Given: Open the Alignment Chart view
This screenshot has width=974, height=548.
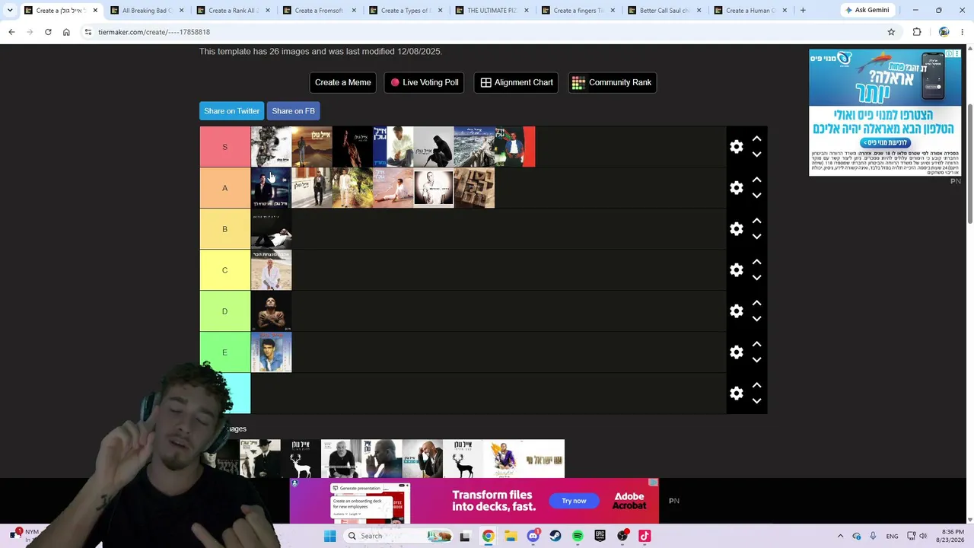Looking at the screenshot, I should 516,82.
